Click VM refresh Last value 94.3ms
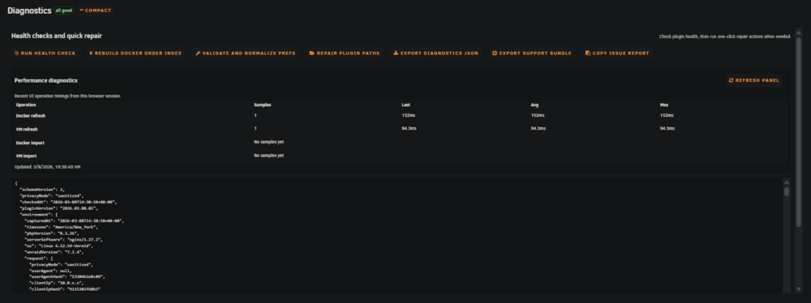 (x=409, y=128)
